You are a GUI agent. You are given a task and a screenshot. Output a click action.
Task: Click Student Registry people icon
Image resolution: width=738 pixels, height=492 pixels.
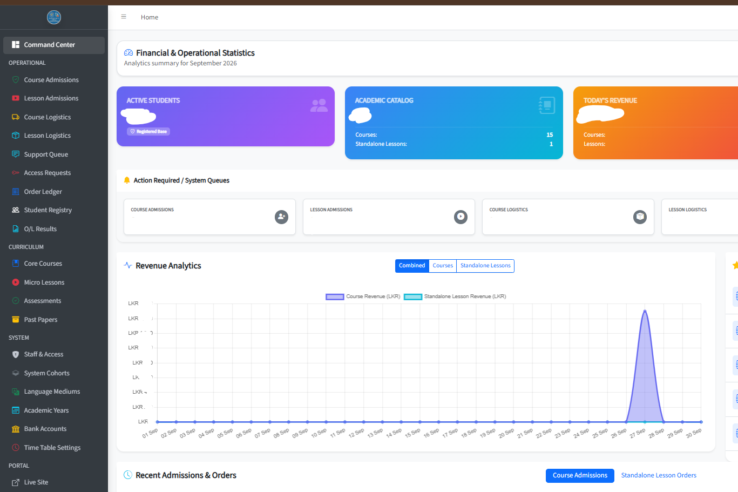coord(16,210)
